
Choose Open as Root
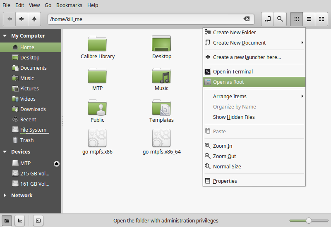pyautogui.click(x=254, y=82)
